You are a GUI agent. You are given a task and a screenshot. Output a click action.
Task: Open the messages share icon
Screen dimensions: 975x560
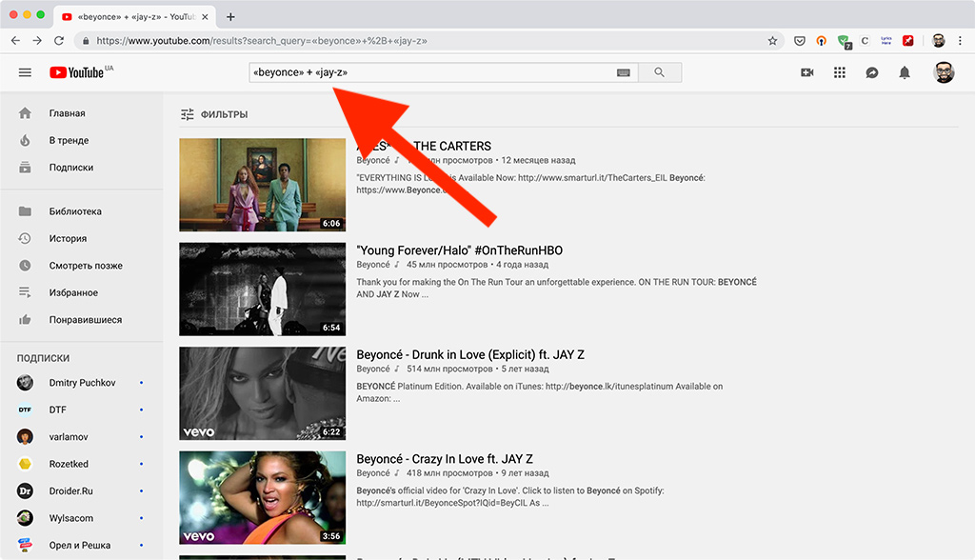(872, 72)
